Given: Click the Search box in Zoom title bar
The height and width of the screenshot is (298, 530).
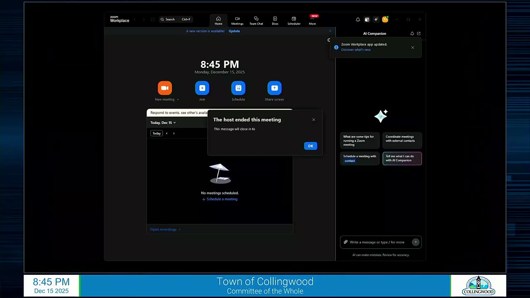Looking at the screenshot, I should pyautogui.click(x=176, y=19).
